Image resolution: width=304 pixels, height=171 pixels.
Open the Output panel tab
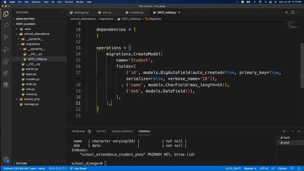101,131
